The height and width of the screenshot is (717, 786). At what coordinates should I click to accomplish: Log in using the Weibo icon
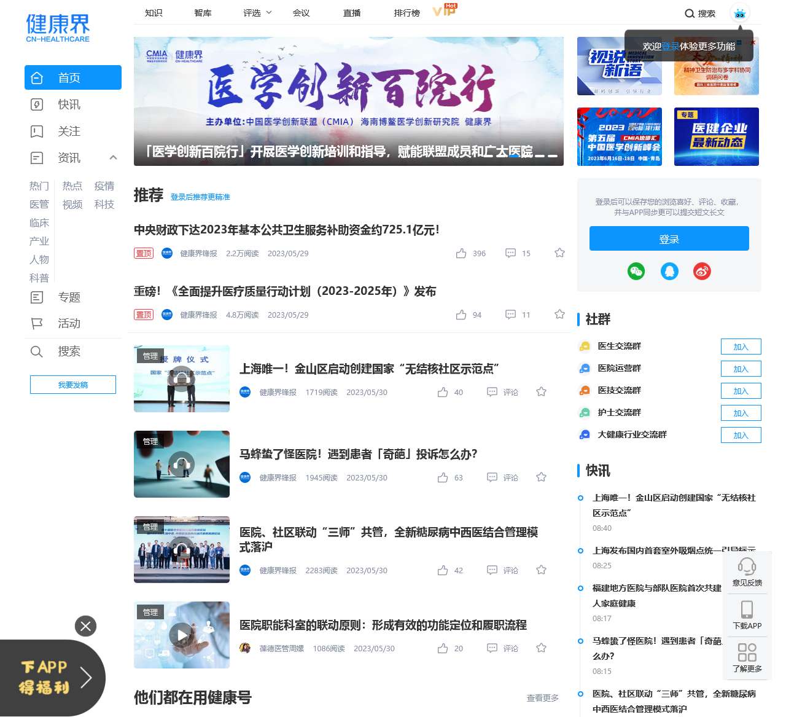click(x=702, y=271)
